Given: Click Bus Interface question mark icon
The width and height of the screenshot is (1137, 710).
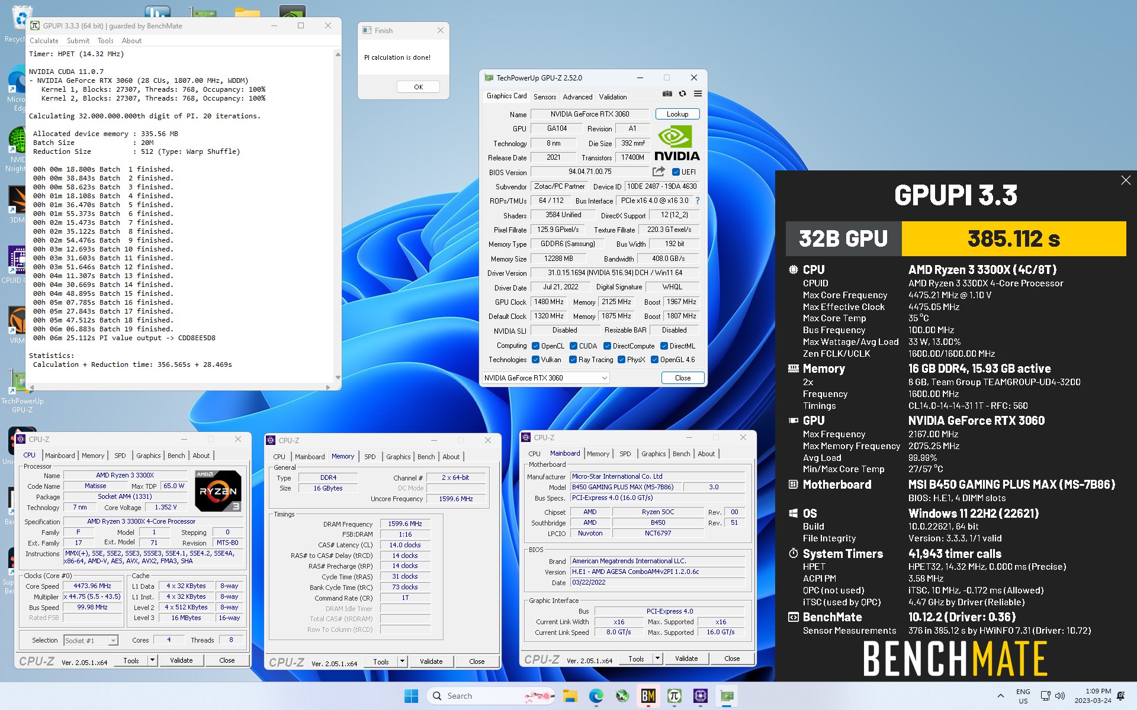Looking at the screenshot, I should [x=698, y=201].
